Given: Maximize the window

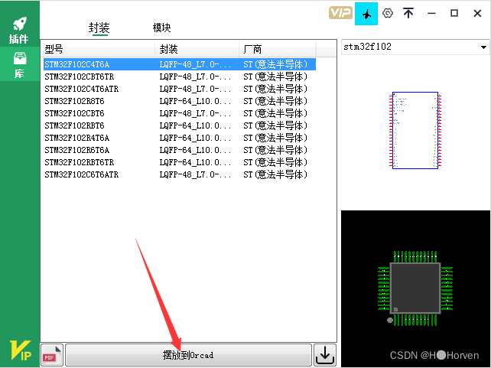Looking at the screenshot, I should [454, 13].
